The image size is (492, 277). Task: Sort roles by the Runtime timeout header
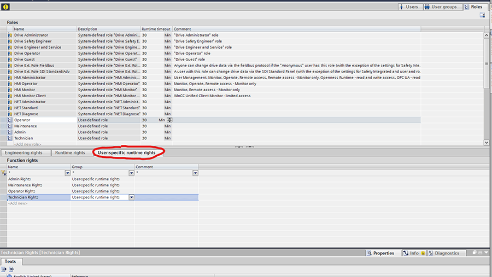[156, 29]
